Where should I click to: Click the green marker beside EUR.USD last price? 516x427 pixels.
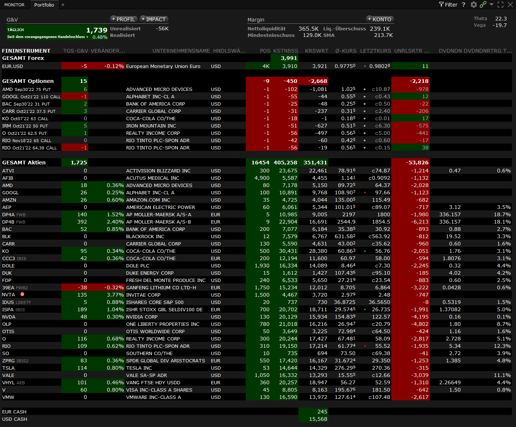365,66
